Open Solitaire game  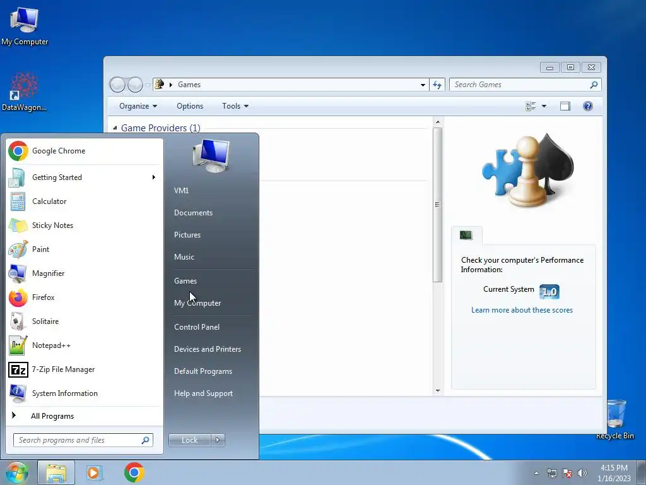coord(84,321)
